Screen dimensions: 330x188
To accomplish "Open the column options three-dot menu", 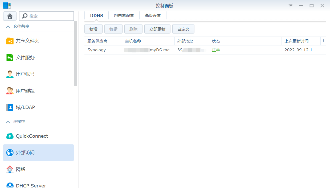I will click(323, 41).
